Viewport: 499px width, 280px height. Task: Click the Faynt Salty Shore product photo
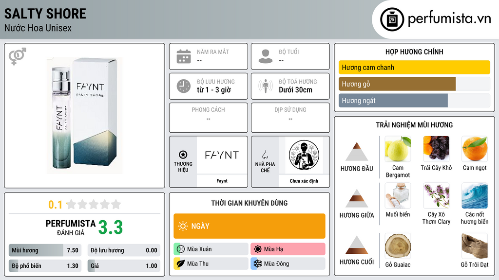(x=85, y=116)
